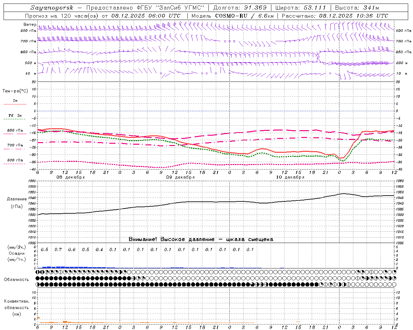This screenshot has width=413, height=330.
Task: Click the latitude value "Широта: 53.111"
Action: (x=301, y=8)
